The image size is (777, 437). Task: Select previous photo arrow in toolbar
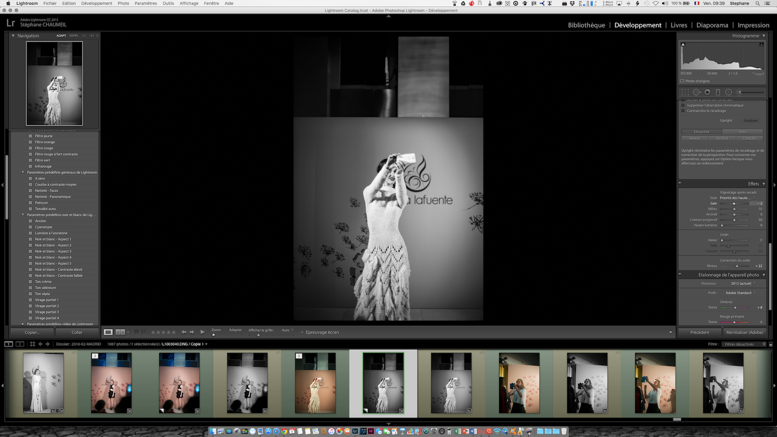184,332
